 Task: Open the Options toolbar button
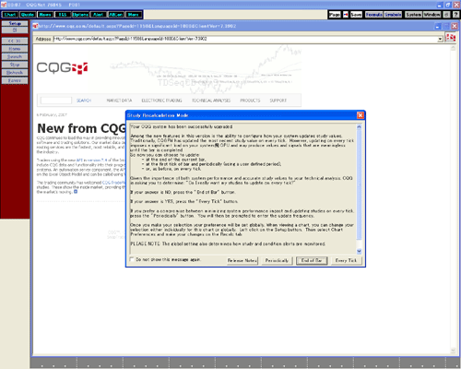(80, 15)
